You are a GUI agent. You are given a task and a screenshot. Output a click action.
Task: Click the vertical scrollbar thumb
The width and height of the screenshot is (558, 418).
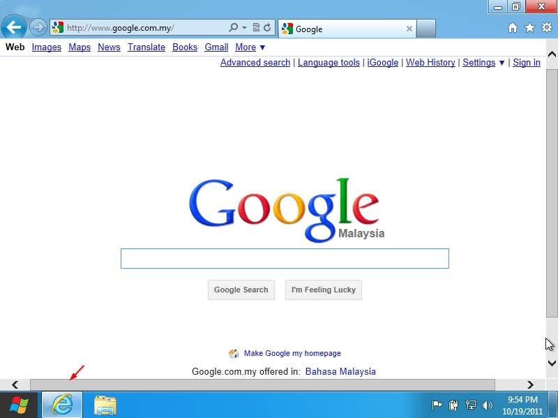pos(552,193)
